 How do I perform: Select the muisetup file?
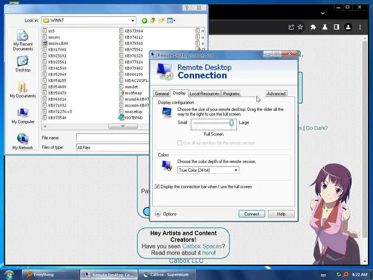pos(131,112)
